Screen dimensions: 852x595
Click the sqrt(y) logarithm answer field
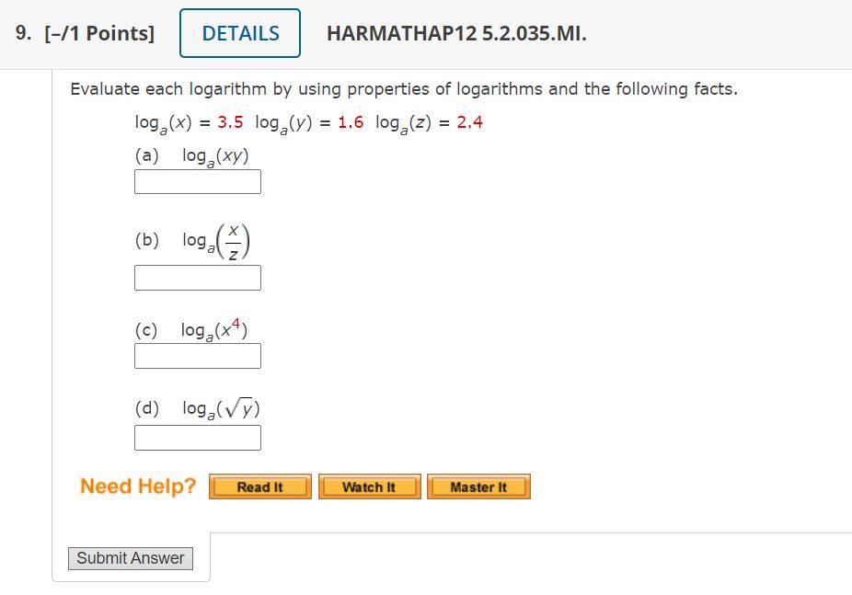tap(198, 437)
